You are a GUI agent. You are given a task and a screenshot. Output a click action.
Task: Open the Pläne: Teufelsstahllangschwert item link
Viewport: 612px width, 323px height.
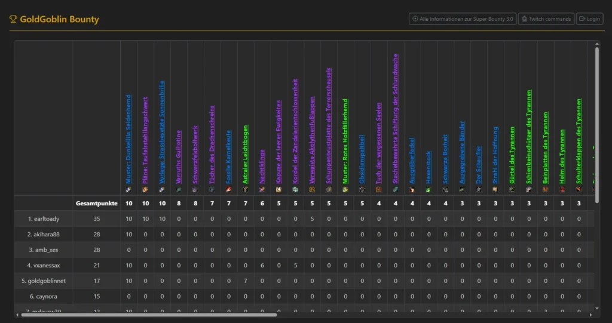(145, 140)
